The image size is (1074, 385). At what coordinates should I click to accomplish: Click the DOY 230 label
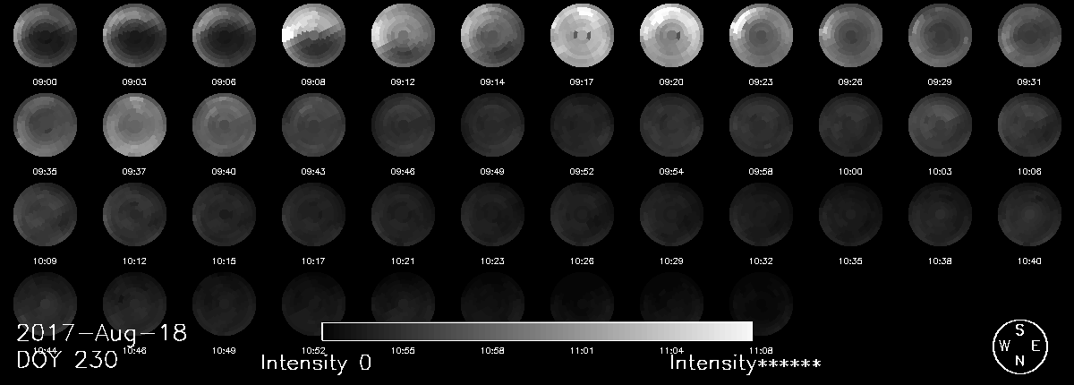67,360
